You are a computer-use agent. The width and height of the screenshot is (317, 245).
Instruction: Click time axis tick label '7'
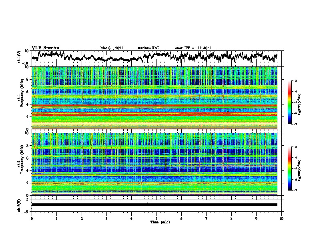207,219
